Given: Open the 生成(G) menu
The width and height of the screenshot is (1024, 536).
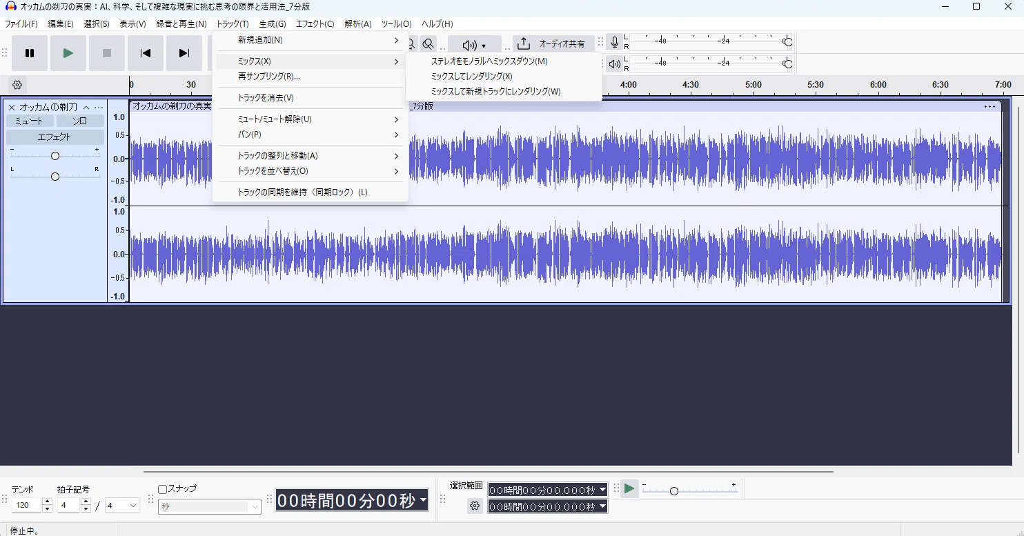Looking at the screenshot, I should pos(273,24).
